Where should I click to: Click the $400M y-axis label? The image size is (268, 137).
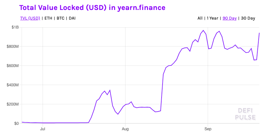13,85
